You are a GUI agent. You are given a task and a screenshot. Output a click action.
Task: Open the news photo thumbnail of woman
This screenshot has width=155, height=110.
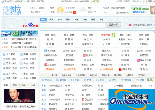point(19,96)
